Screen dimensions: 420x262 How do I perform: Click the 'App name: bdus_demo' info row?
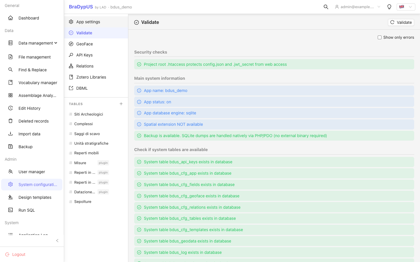(x=274, y=91)
